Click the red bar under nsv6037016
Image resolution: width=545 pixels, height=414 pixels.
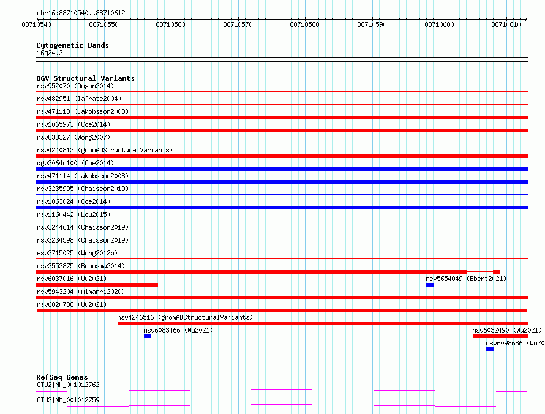97,285
